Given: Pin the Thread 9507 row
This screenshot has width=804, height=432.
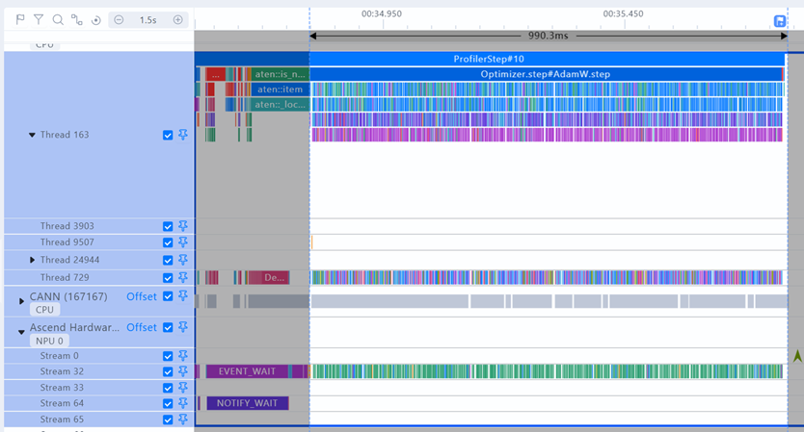Looking at the screenshot, I should click(183, 241).
